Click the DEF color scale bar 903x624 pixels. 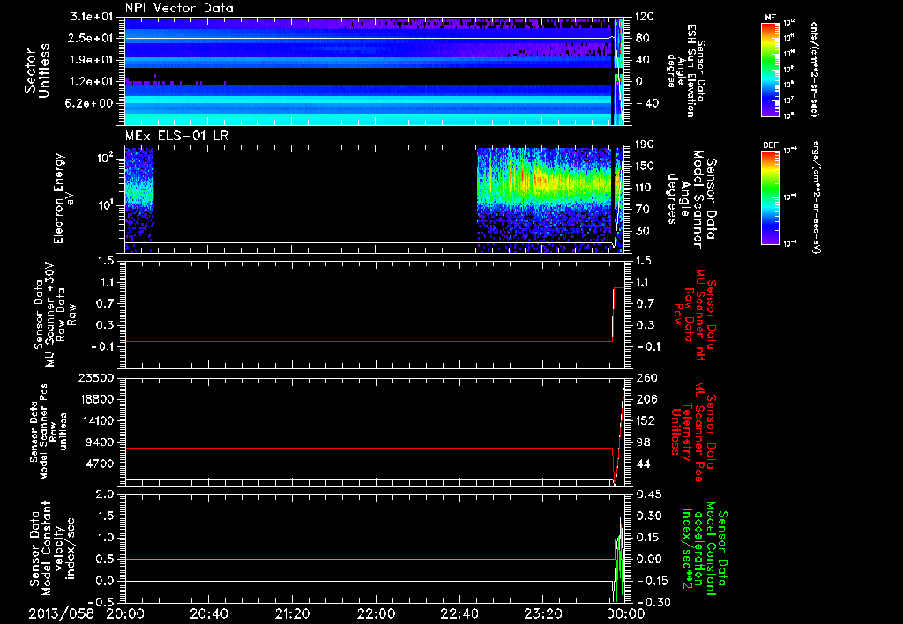(771, 197)
